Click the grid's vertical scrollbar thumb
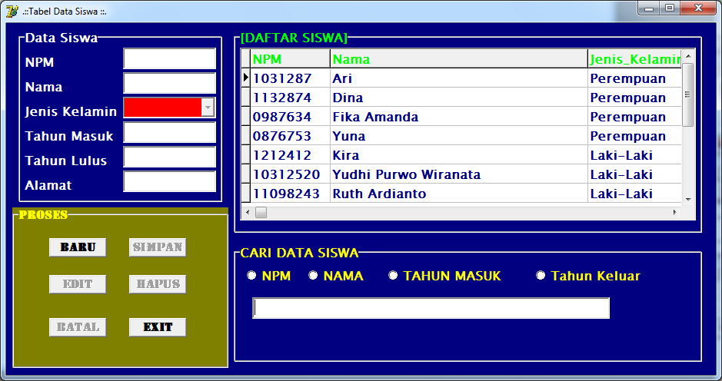 688,94
